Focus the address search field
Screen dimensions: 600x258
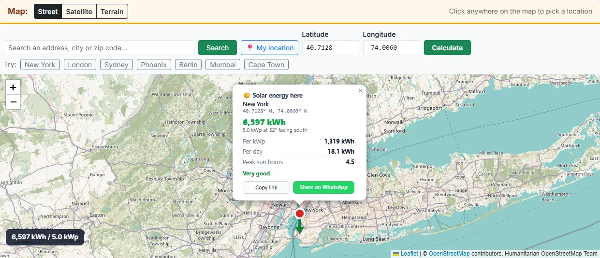click(99, 48)
